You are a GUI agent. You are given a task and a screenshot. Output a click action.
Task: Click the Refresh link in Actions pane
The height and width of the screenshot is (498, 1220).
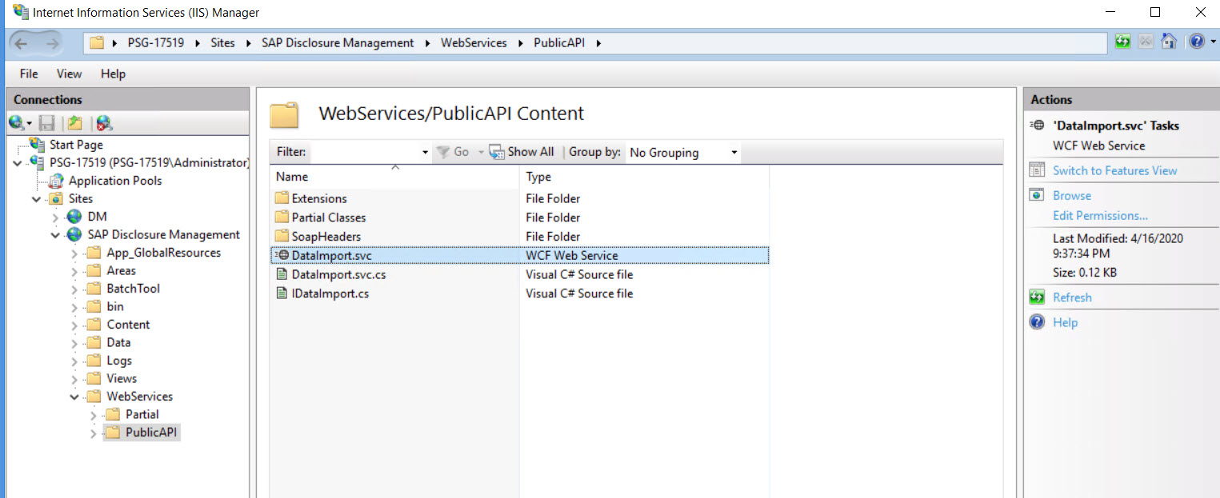[1072, 297]
